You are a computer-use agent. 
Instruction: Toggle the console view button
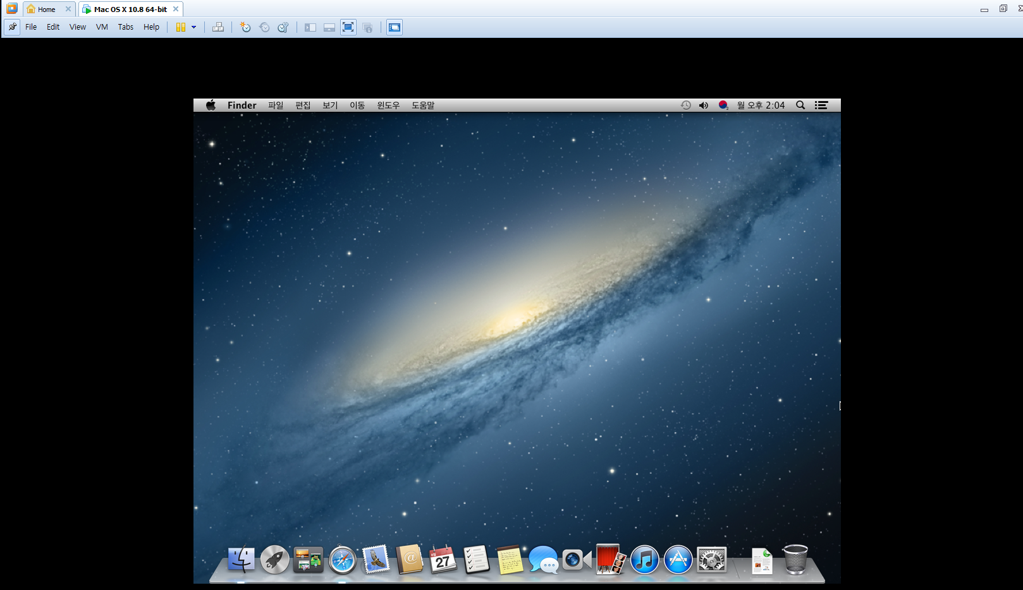tap(395, 27)
